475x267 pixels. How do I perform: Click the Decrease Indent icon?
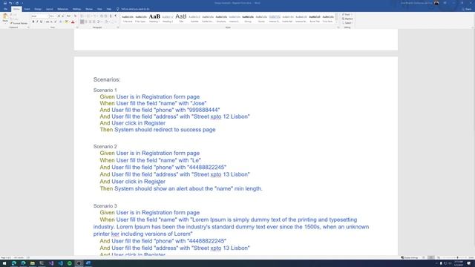point(102,16)
